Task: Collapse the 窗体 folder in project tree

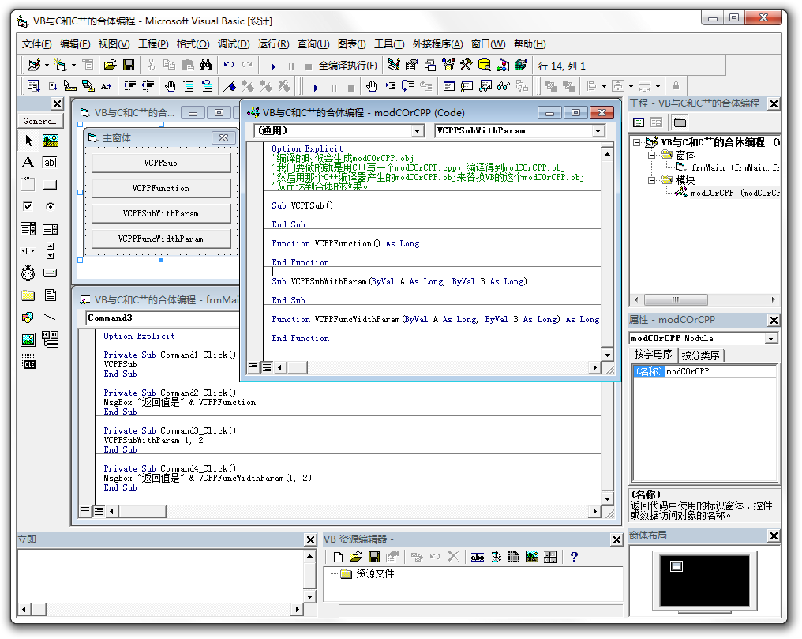Action: (x=652, y=155)
